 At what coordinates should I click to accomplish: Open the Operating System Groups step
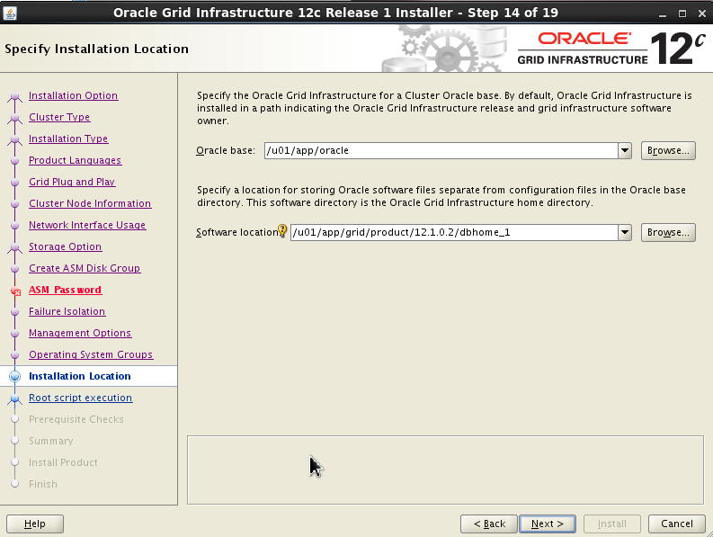pos(91,354)
